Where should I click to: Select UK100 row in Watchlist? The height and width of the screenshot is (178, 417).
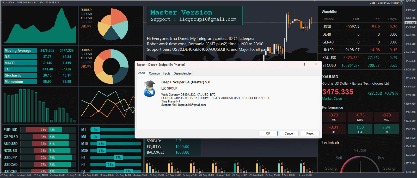tap(360, 50)
